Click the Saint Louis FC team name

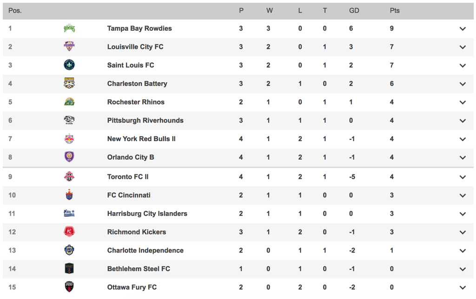(131, 65)
